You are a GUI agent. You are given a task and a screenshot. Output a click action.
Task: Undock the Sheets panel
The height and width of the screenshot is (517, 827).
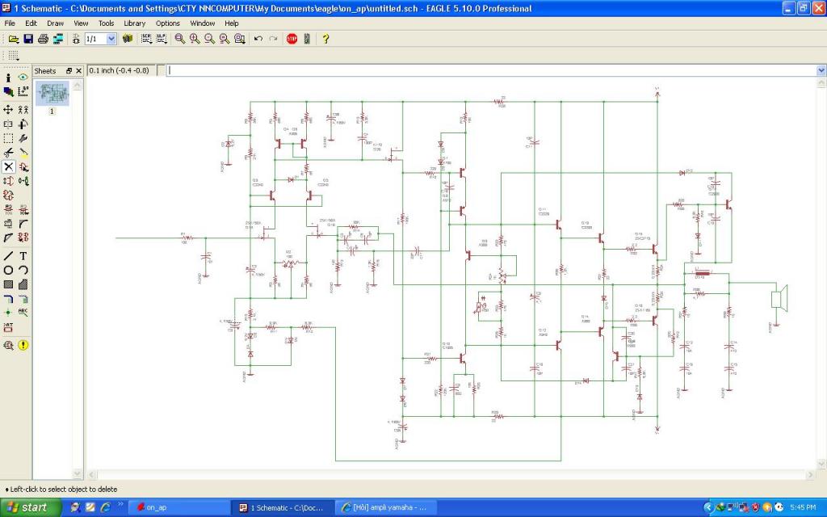[69, 71]
